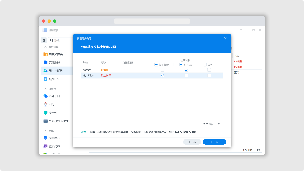Click the Back (上一步) button
Viewport: 304px width, 171px height.
[192, 142]
